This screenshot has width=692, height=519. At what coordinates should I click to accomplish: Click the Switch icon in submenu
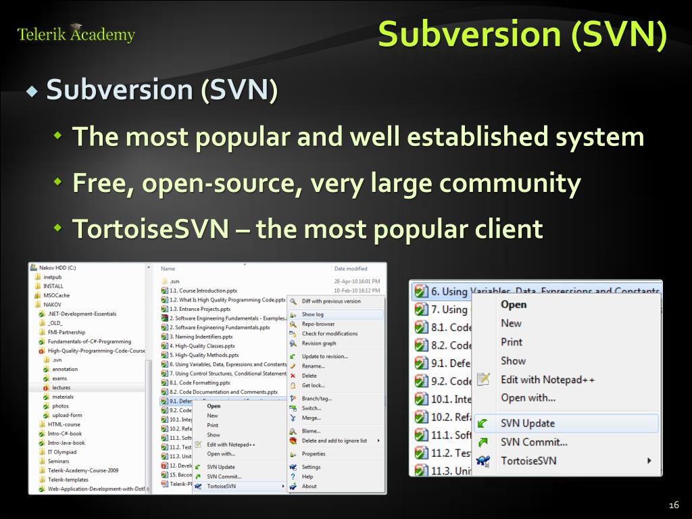(x=293, y=408)
